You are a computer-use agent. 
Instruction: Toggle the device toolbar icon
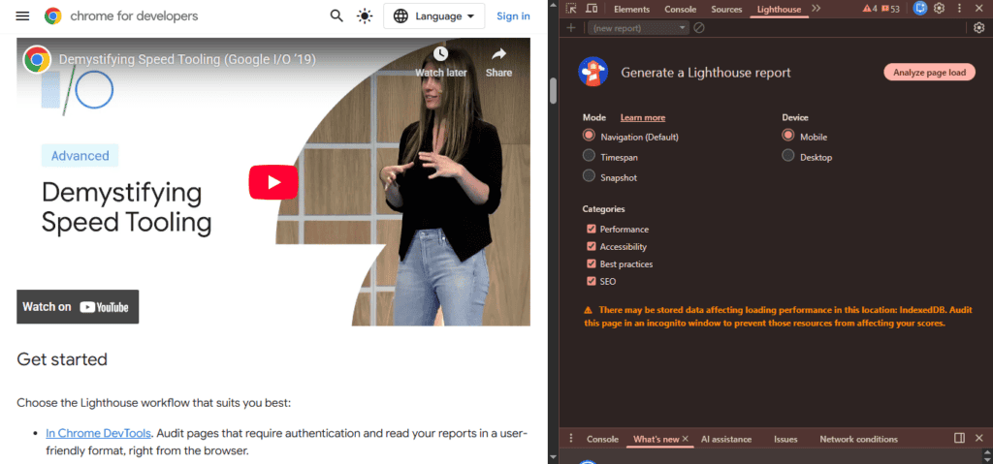(592, 9)
